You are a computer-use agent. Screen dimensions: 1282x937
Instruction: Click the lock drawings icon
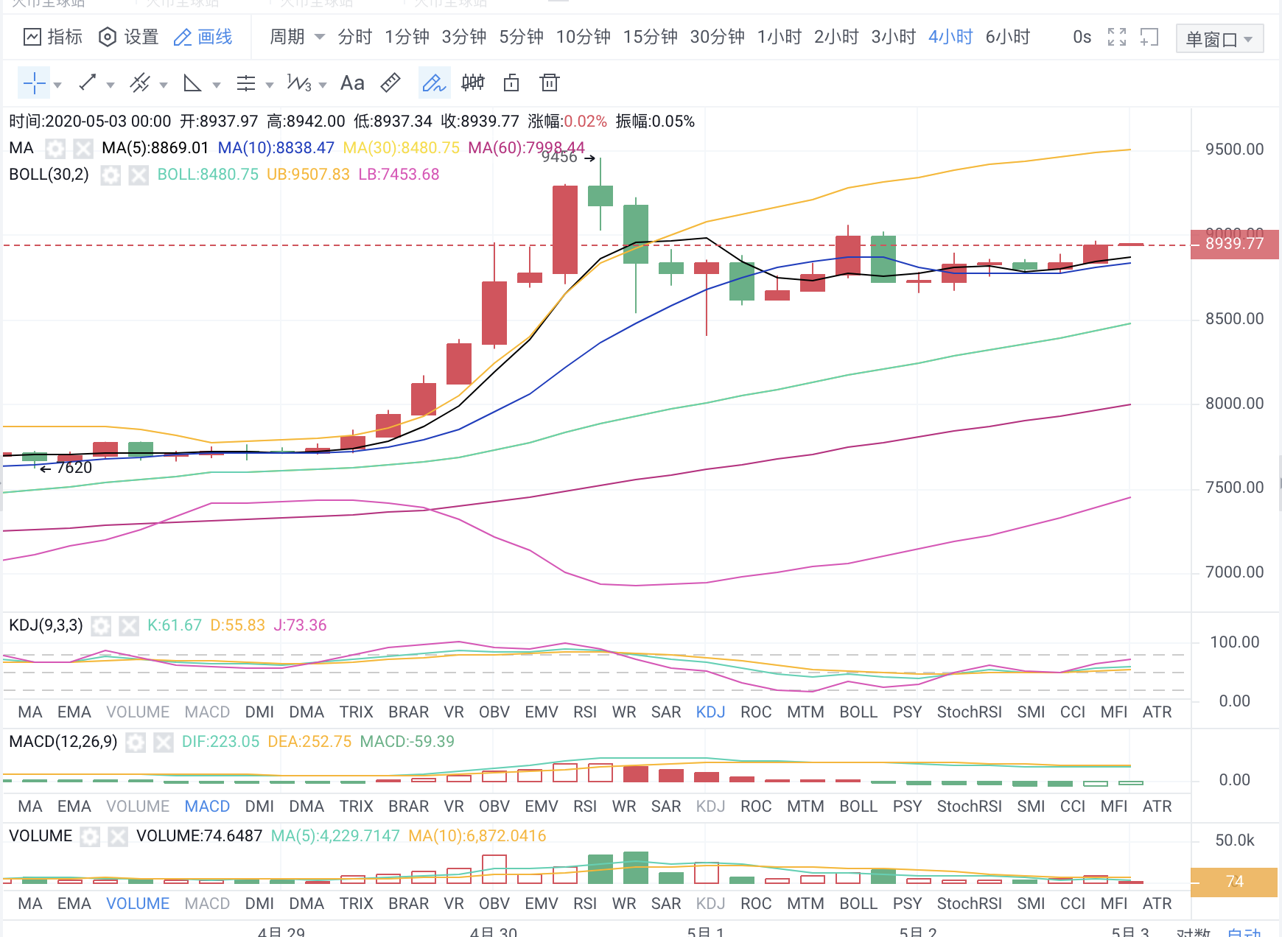[x=510, y=83]
